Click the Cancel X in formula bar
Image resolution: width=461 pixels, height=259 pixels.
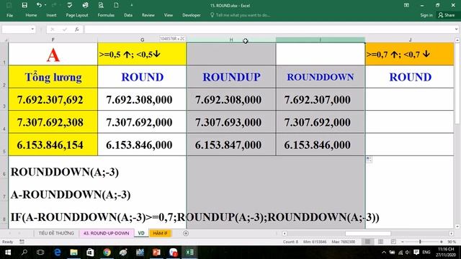click(x=53, y=29)
